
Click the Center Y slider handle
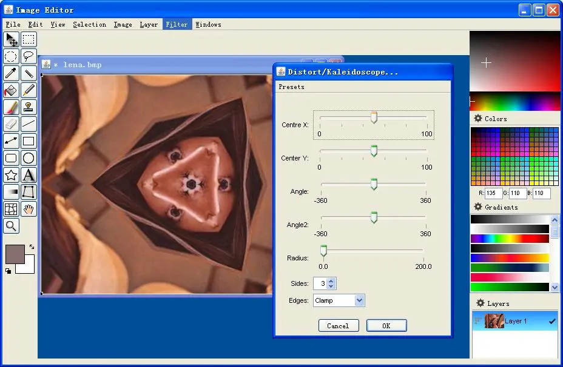[x=374, y=151]
